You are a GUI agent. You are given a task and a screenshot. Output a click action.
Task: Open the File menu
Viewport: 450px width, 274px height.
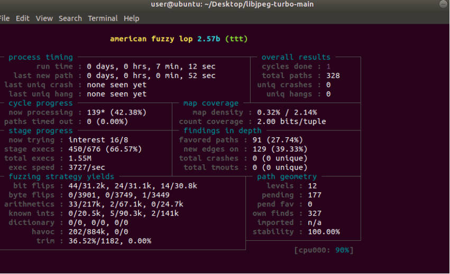point(5,18)
